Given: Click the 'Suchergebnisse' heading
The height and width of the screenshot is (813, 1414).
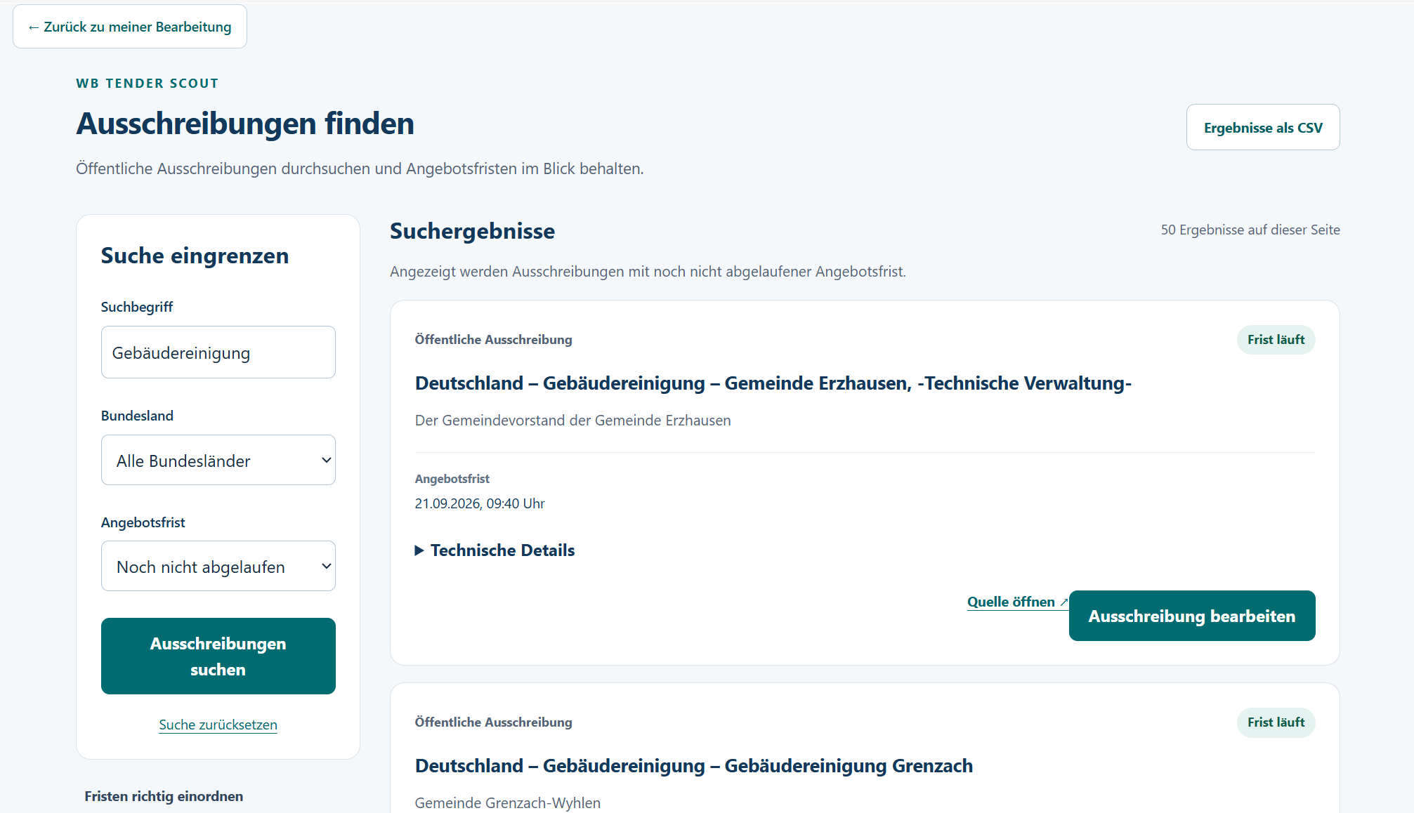Looking at the screenshot, I should pyautogui.click(x=472, y=231).
